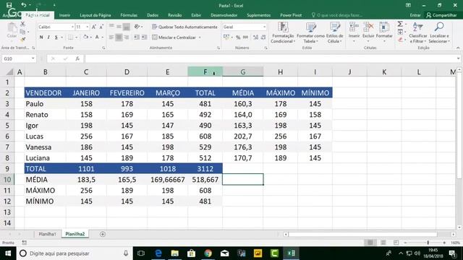Align text to top of cell
The image size is (463, 260).
pyautogui.click(x=111, y=27)
